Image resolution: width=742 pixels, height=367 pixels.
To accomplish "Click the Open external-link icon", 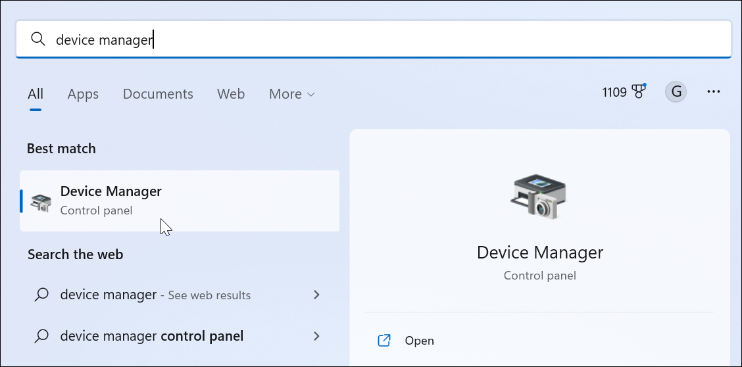I will [383, 341].
